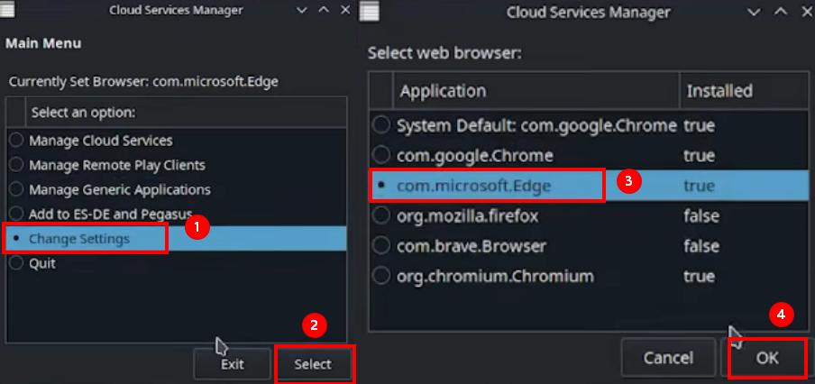Click the Installed column header

(x=745, y=91)
